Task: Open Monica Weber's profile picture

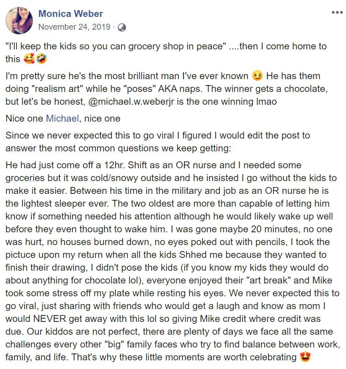Action: tap(19, 20)
